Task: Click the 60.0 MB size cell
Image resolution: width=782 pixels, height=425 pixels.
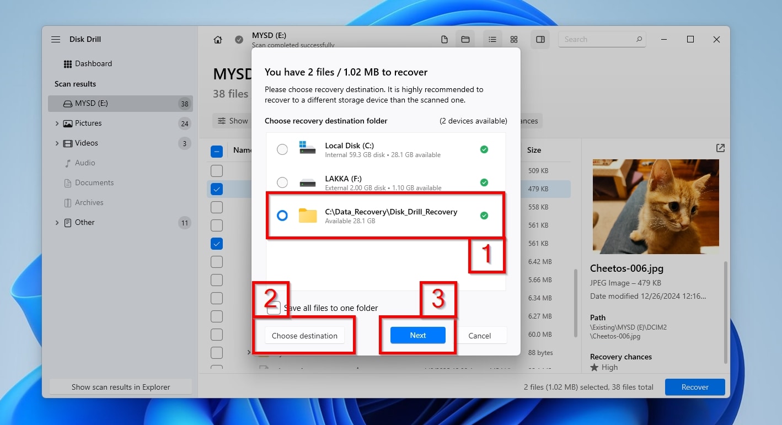Action: coord(540,335)
